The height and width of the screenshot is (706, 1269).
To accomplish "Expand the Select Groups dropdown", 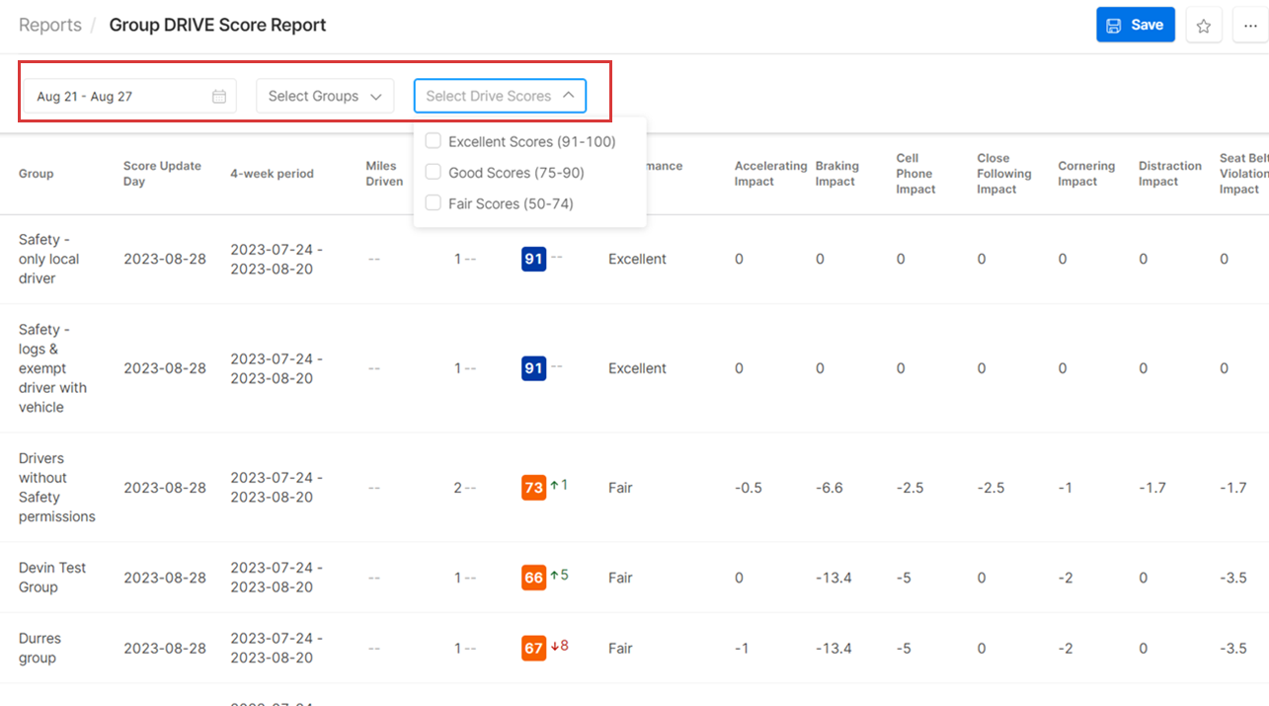I will click(x=325, y=97).
